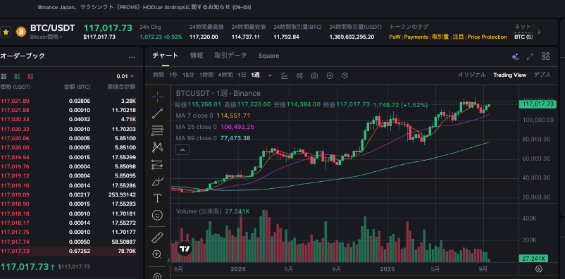Toggle the BTC/USDT favorite star

pyautogui.click(x=6, y=32)
